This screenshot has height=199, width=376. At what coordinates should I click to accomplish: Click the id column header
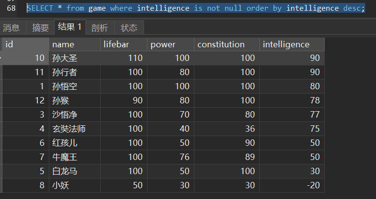[x=26, y=44]
